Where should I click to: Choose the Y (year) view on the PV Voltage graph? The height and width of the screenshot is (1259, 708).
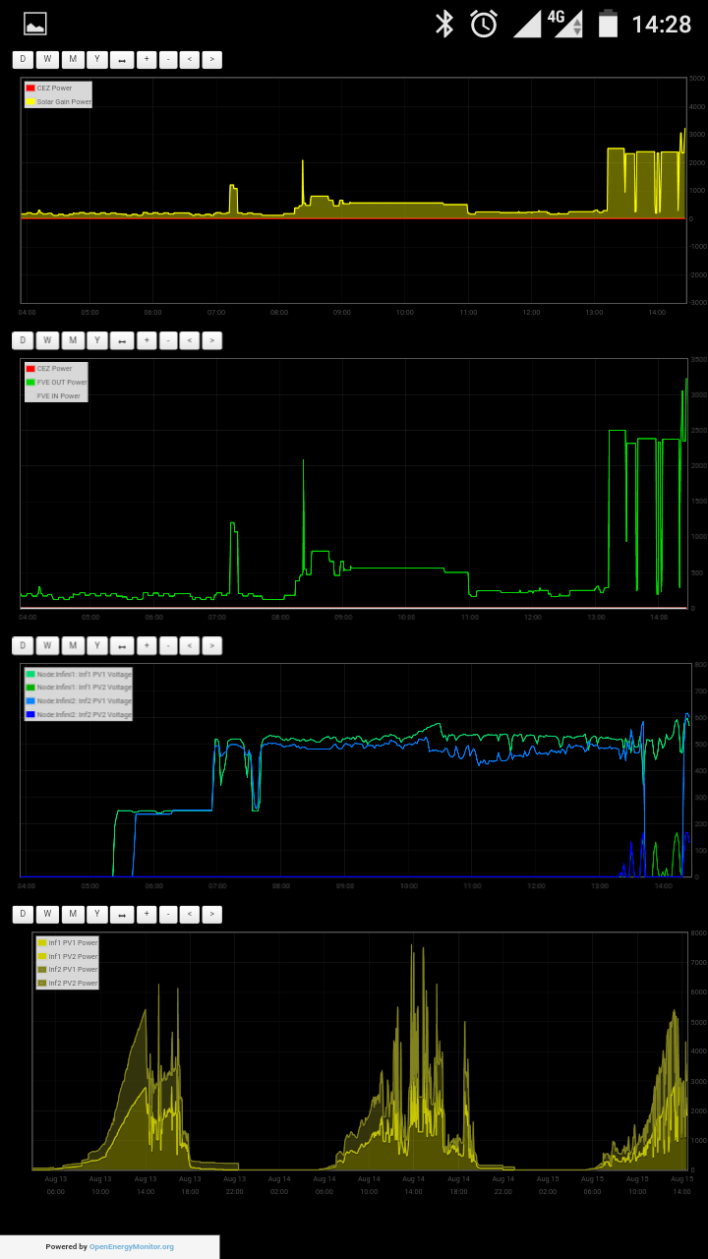coord(96,646)
